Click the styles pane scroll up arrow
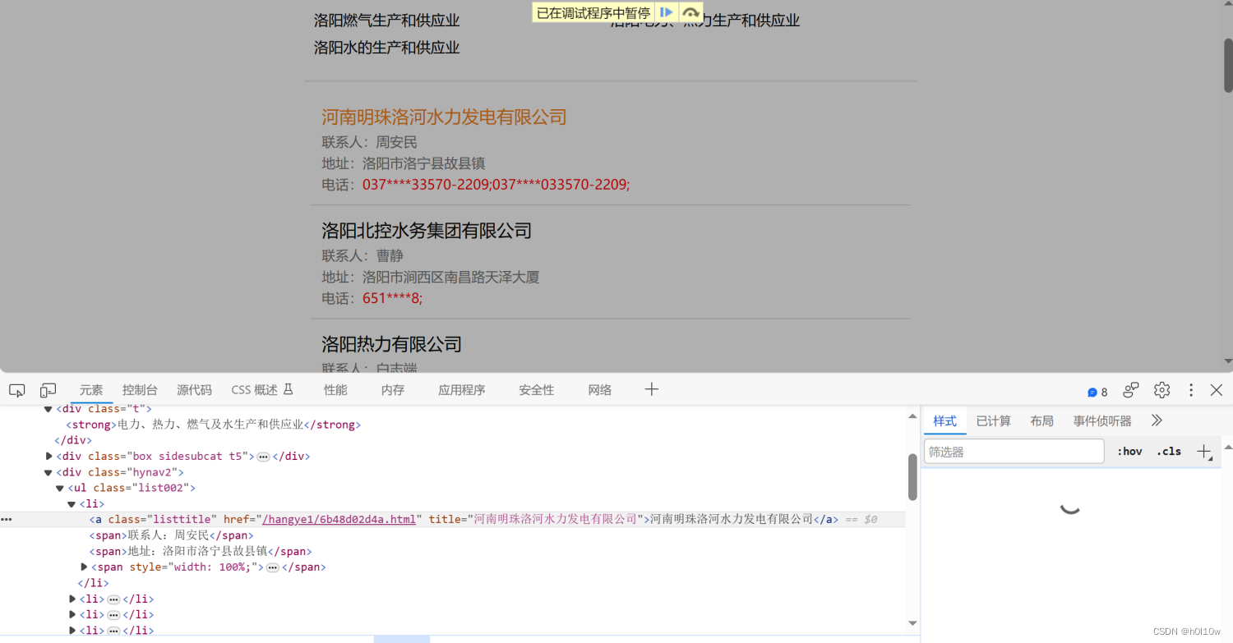 1227,448
